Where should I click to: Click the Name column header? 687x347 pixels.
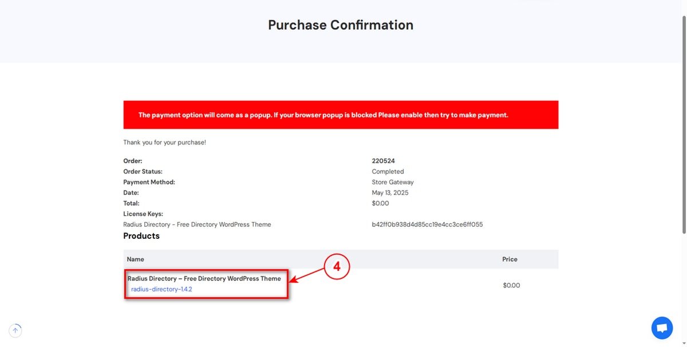coord(136,259)
